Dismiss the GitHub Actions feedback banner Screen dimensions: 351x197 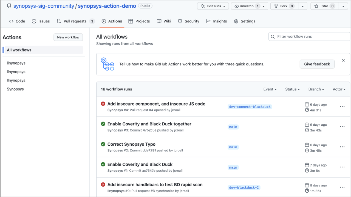pyautogui.click(x=343, y=60)
